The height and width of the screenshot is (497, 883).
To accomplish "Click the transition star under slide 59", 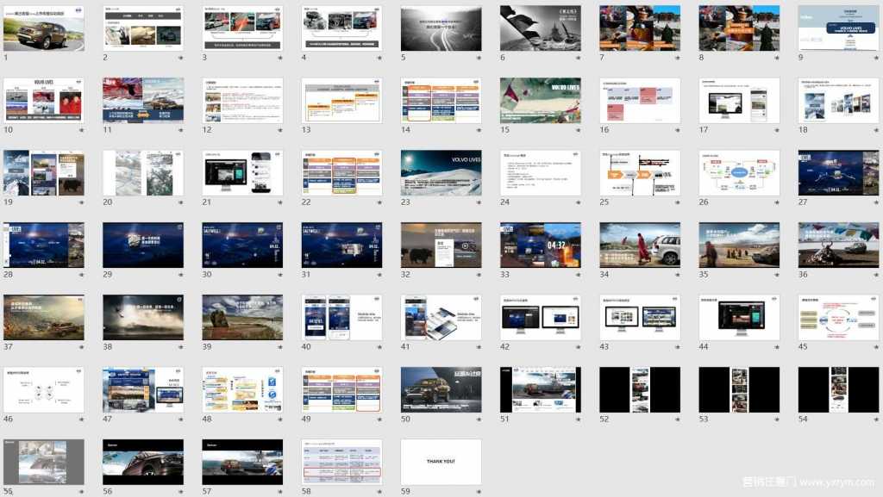I will pos(479,492).
